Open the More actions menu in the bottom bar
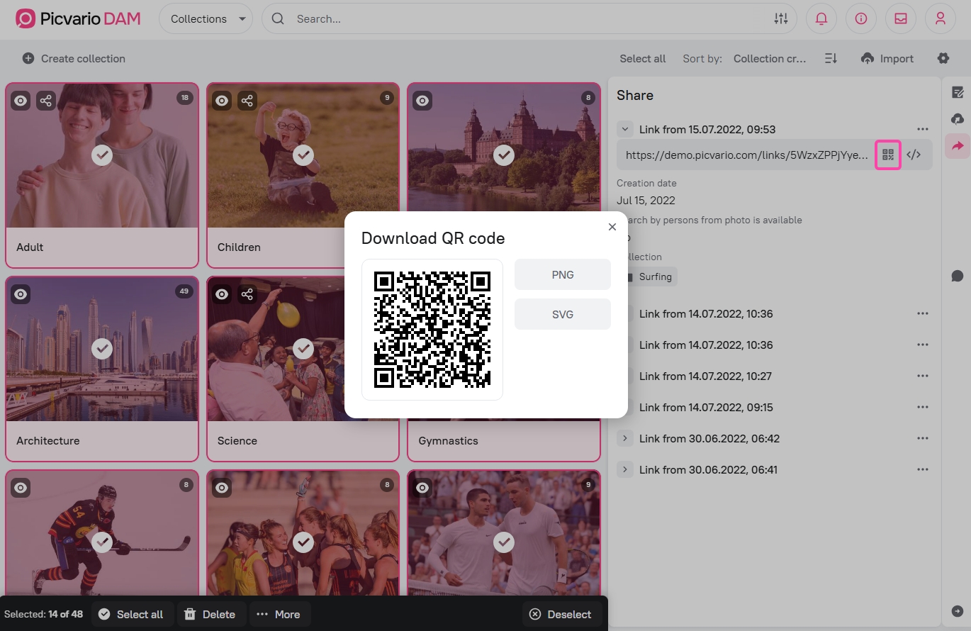The width and height of the screenshot is (971, 631). coord(279,614)
